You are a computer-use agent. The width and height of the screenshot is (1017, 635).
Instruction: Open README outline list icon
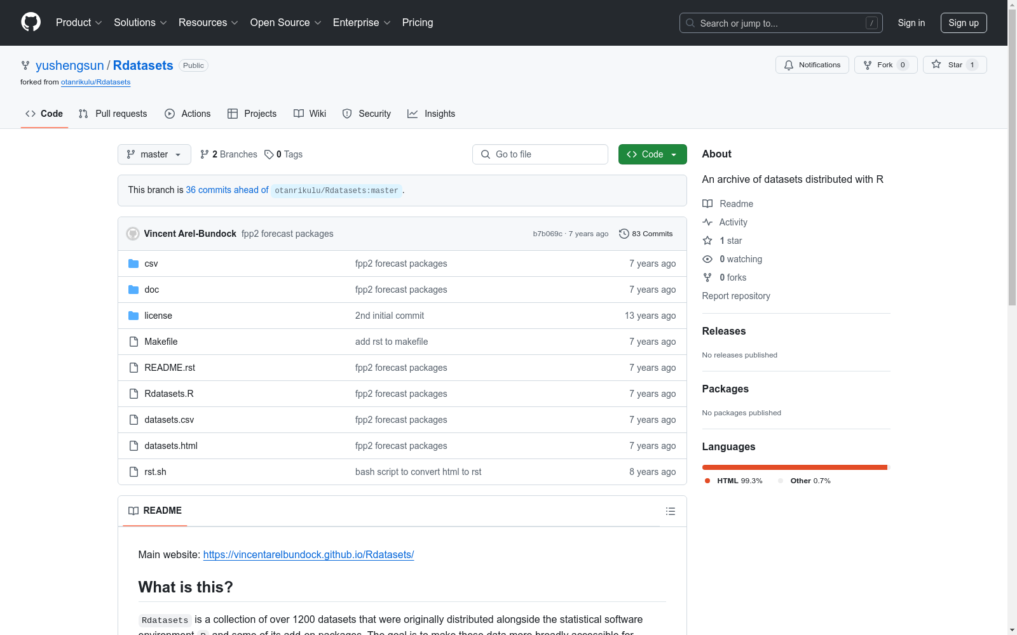click(x=670, y=511)
